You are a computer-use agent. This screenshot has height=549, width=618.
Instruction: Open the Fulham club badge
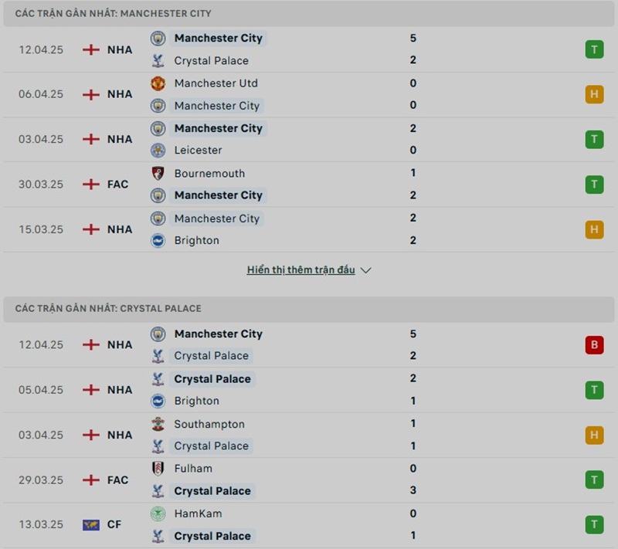coord(158,469)
